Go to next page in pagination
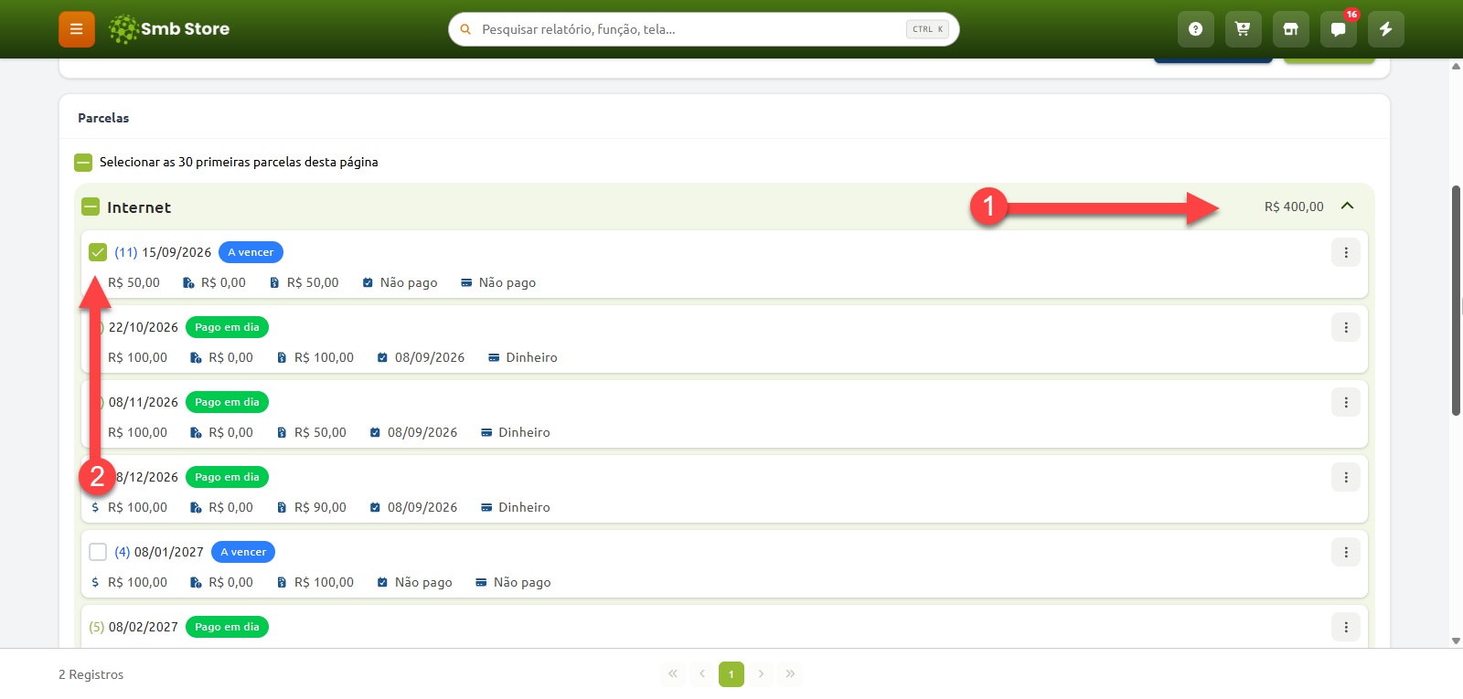 761,674
